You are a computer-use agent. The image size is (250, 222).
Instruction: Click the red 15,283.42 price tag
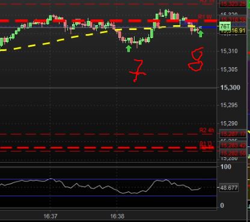[233, 145]
